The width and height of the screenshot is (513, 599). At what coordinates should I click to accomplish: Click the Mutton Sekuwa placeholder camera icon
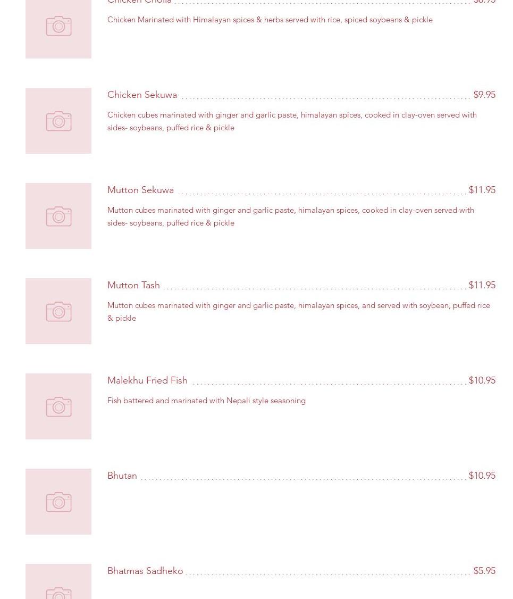(58, 216)
